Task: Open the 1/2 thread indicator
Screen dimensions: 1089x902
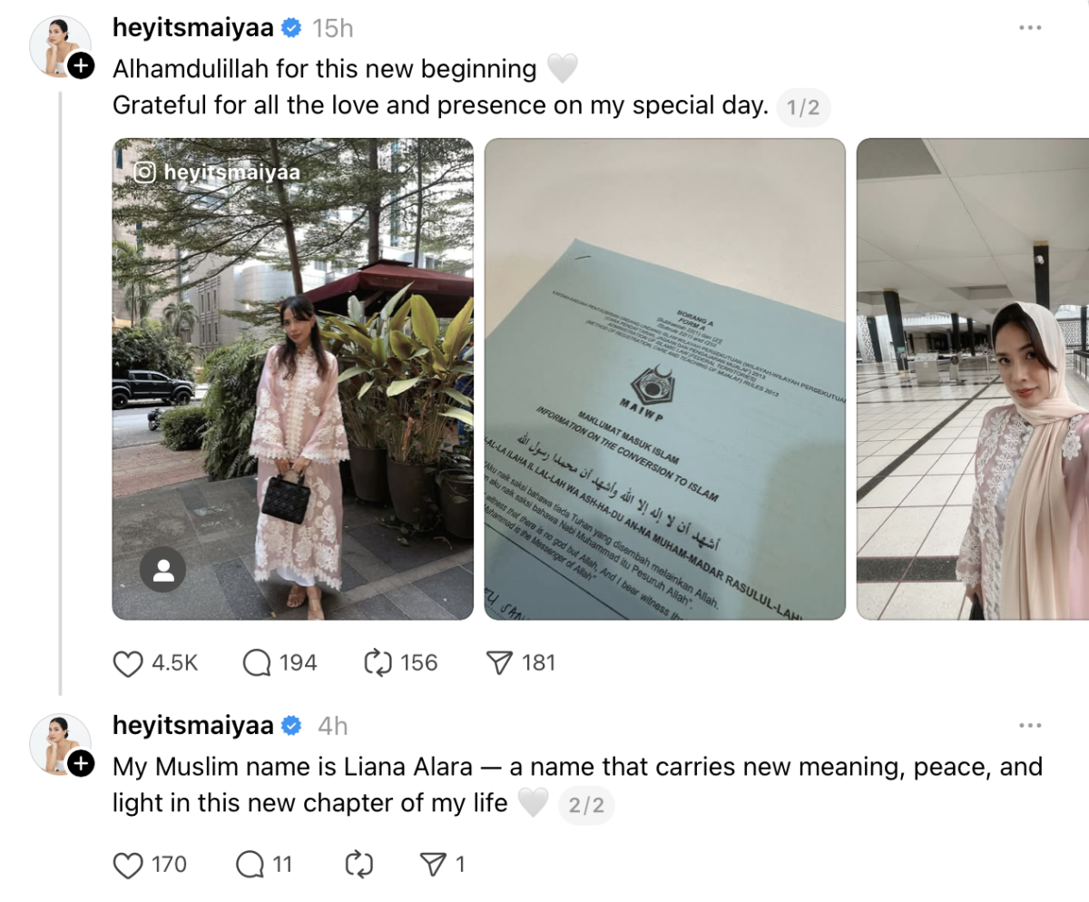Action: 803,108
